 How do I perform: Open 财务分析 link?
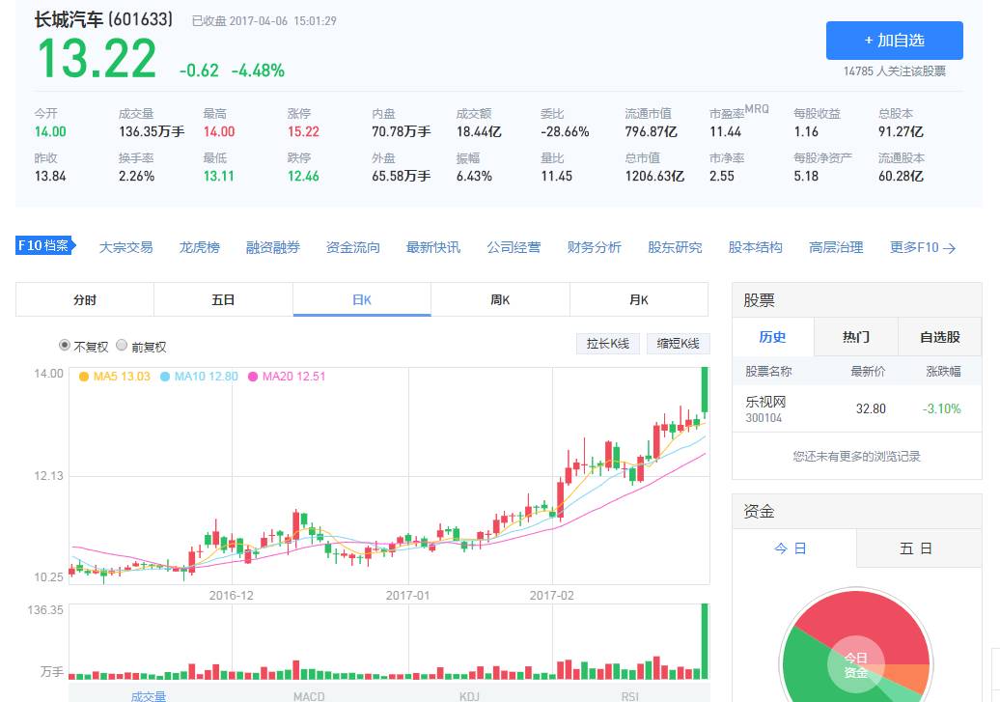click(594, 247)
